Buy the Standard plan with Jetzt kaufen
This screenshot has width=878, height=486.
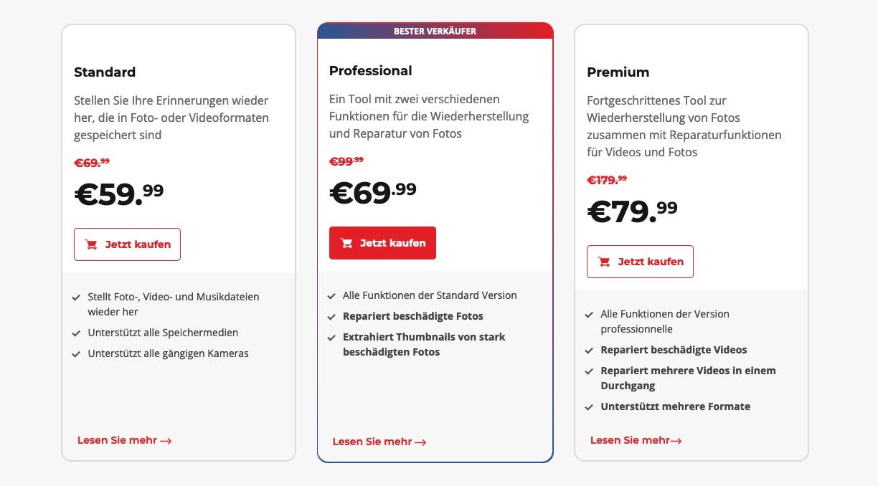tap(127, 244)
